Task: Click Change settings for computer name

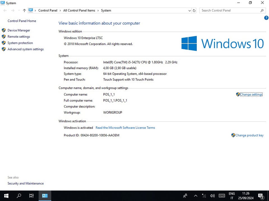Action: click(x=251, y=94)
